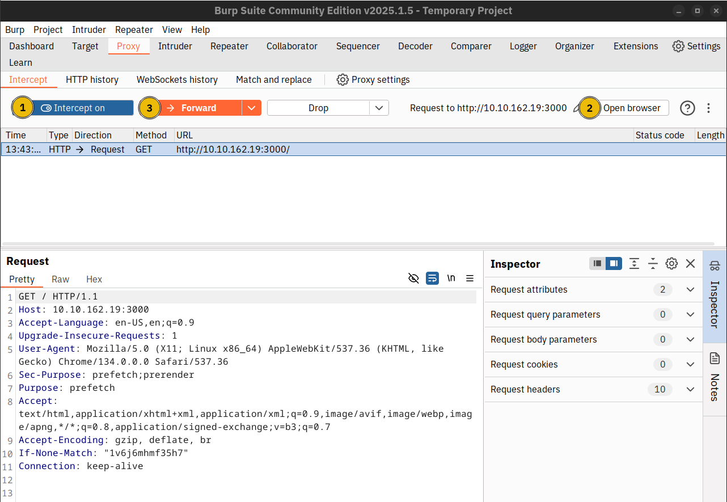
Task: Toggle the blue word wrap icon
Action: click(x=432, y=278)
